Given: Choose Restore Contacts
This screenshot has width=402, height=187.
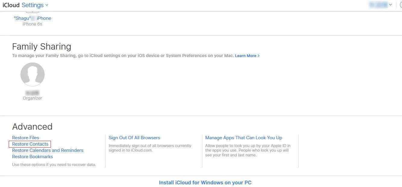Looking at the screenshot, I should [30, 144].
